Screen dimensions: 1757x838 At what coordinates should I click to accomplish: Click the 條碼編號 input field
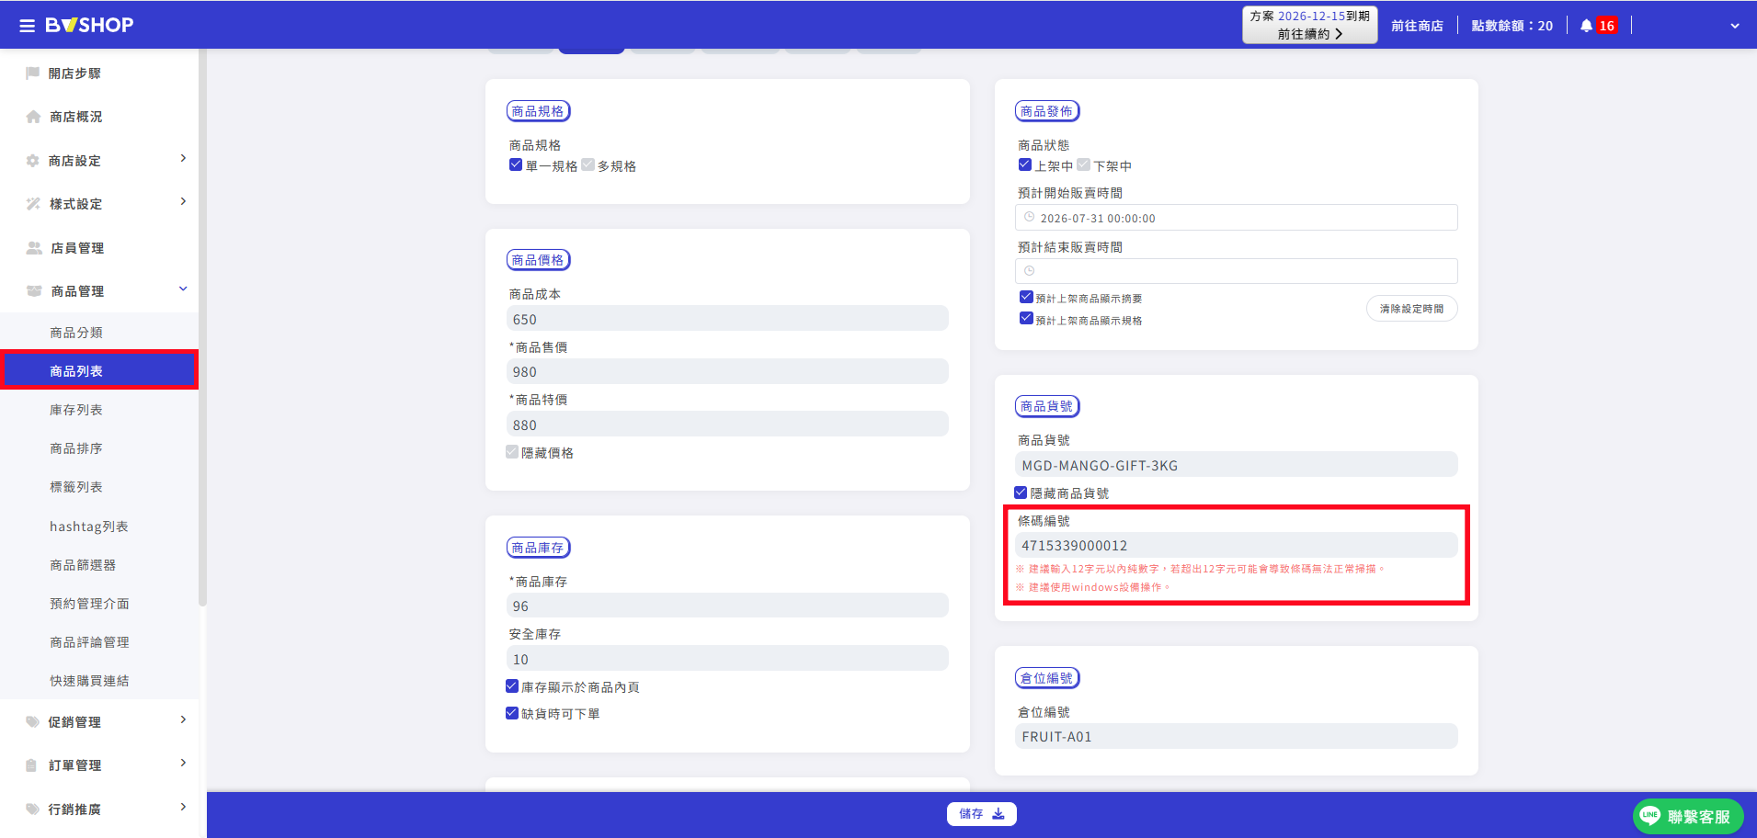[x=1236, y=545]
